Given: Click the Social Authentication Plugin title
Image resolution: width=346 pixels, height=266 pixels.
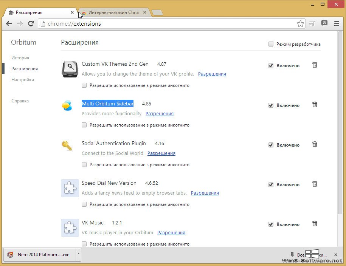Looking at the screenshot, I should coord(114,143).
